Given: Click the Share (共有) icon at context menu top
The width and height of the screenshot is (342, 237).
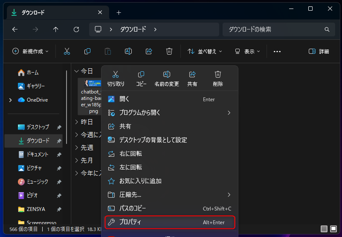Looking at the screenshot, I should click(192, 75).
